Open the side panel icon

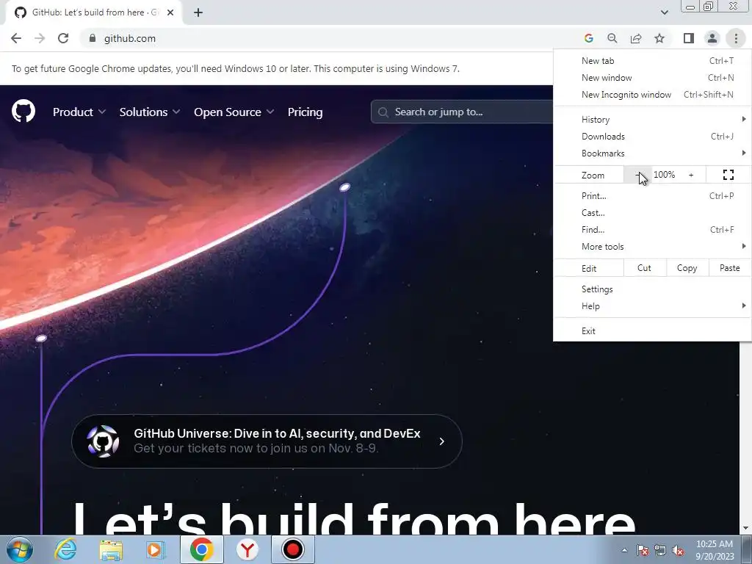click(x=689, y=38)
